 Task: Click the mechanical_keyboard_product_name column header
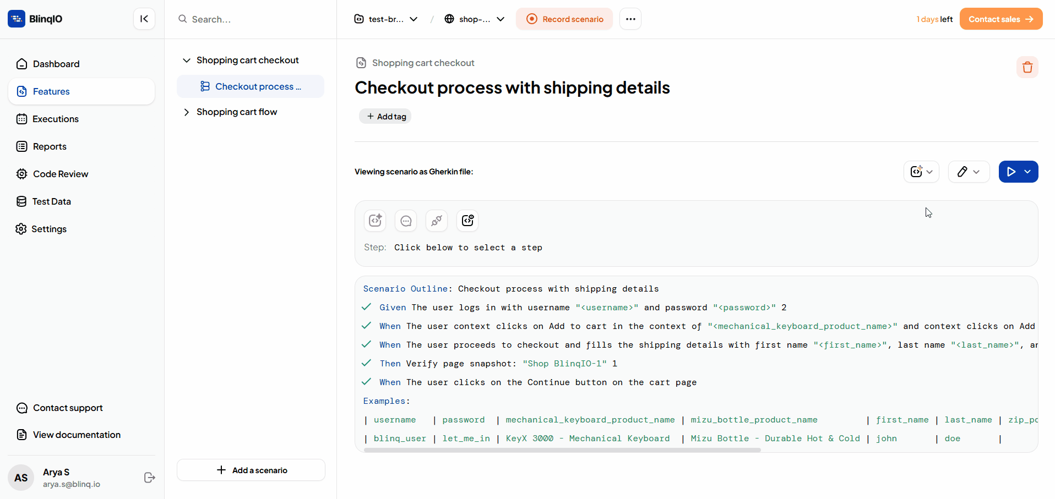tap(590, 420)
